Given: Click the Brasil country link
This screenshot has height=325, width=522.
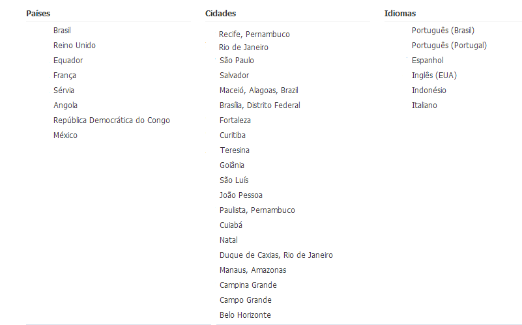Looking at the screenshot, I should 62,31.
